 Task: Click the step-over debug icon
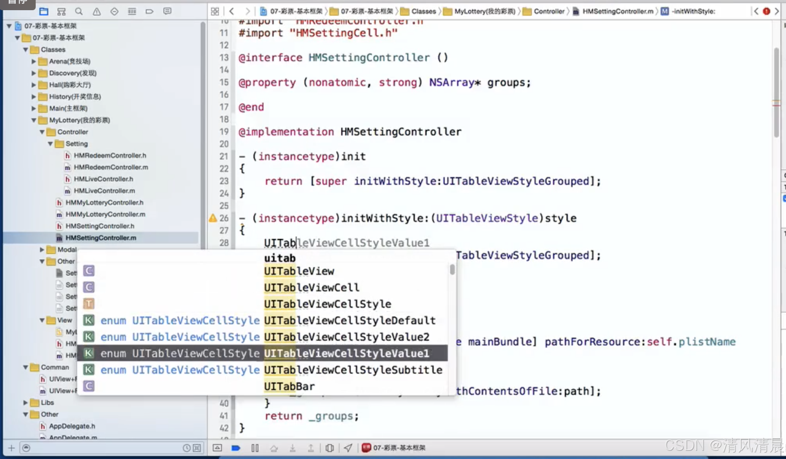coord(273,448)
